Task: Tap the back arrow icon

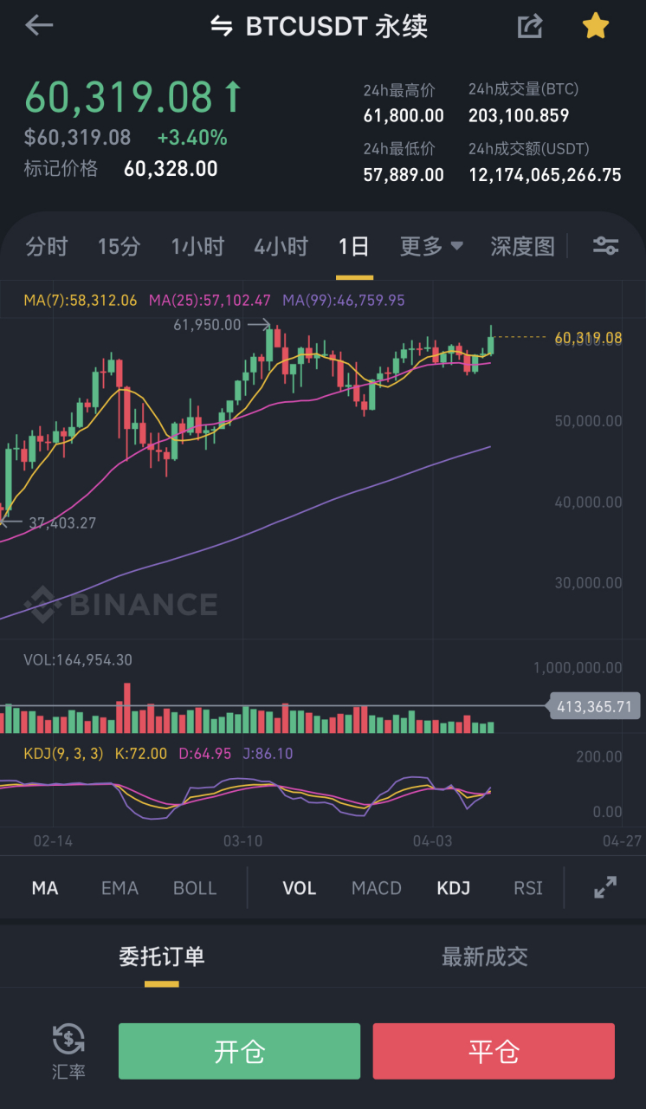Action: 39,25
